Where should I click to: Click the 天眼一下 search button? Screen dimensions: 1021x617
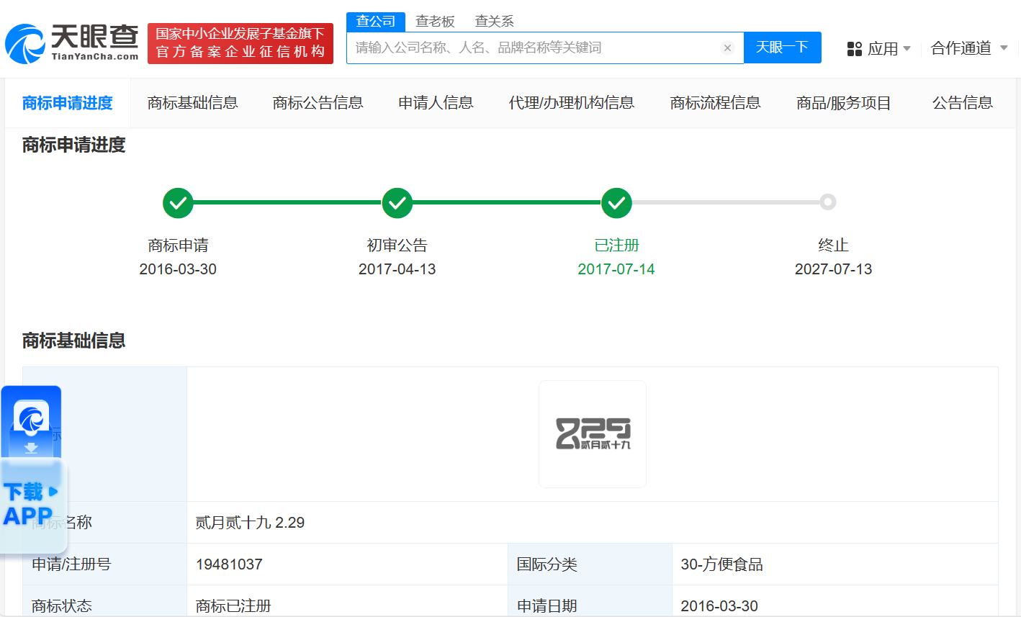[x=782, y=48]
